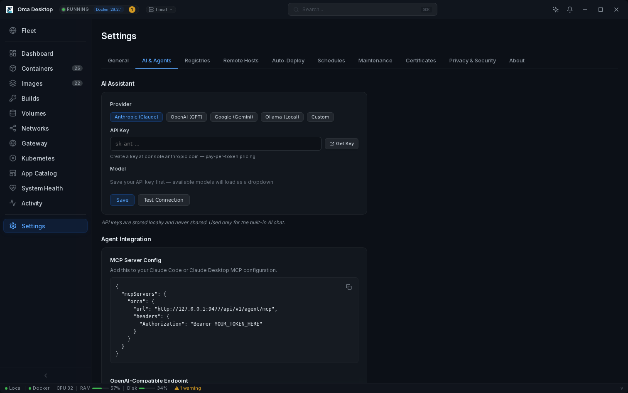
Task: Click the Settings gear icon
Action: point(13,226)
